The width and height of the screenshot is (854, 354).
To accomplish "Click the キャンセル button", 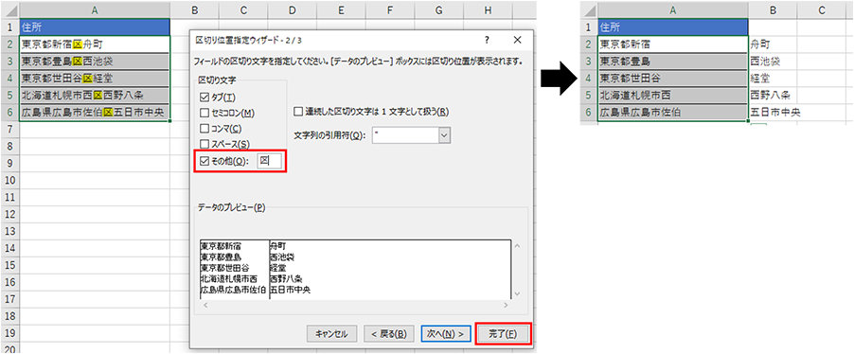I will coord(331,334).
